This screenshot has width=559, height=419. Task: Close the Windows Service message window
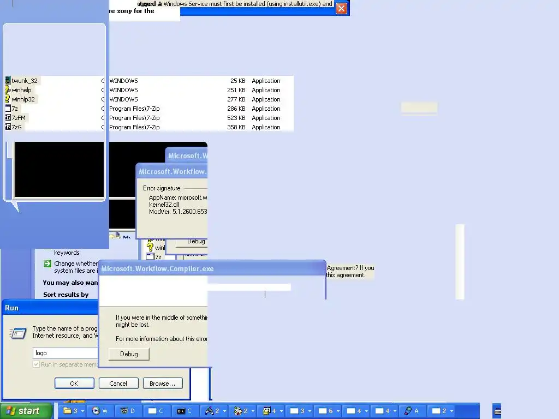tap(341, 8)
